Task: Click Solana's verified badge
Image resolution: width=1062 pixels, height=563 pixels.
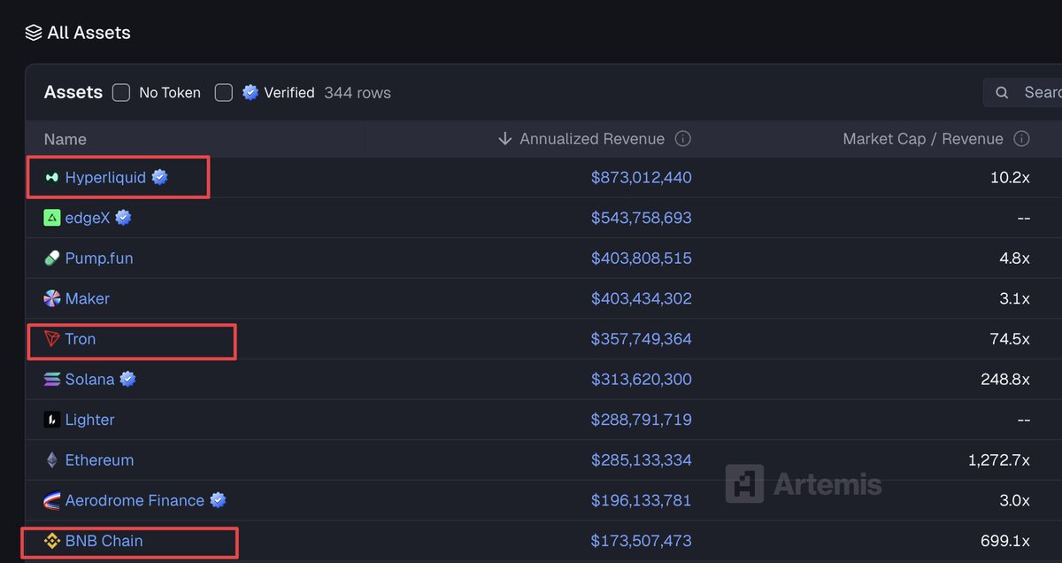Action: tap(127, 379)
